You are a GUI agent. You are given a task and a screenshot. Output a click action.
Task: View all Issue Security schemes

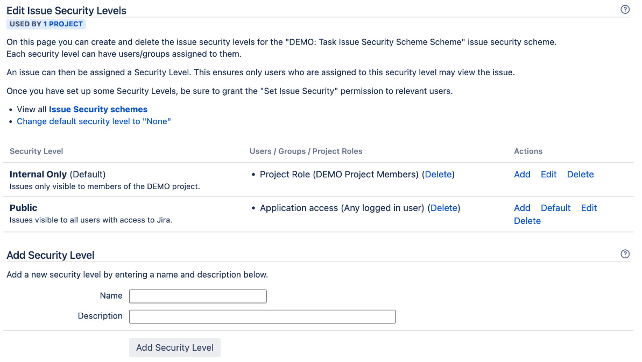98,109
